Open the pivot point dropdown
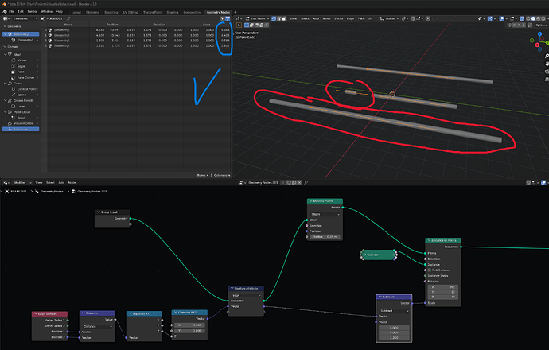 tap(405, 18)
